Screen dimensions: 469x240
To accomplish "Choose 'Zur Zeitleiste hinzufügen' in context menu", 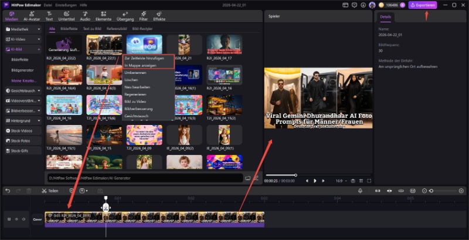I will (140, 58).
